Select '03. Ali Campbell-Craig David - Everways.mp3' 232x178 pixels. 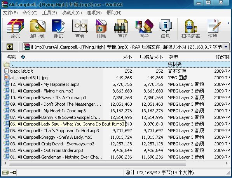52,144
